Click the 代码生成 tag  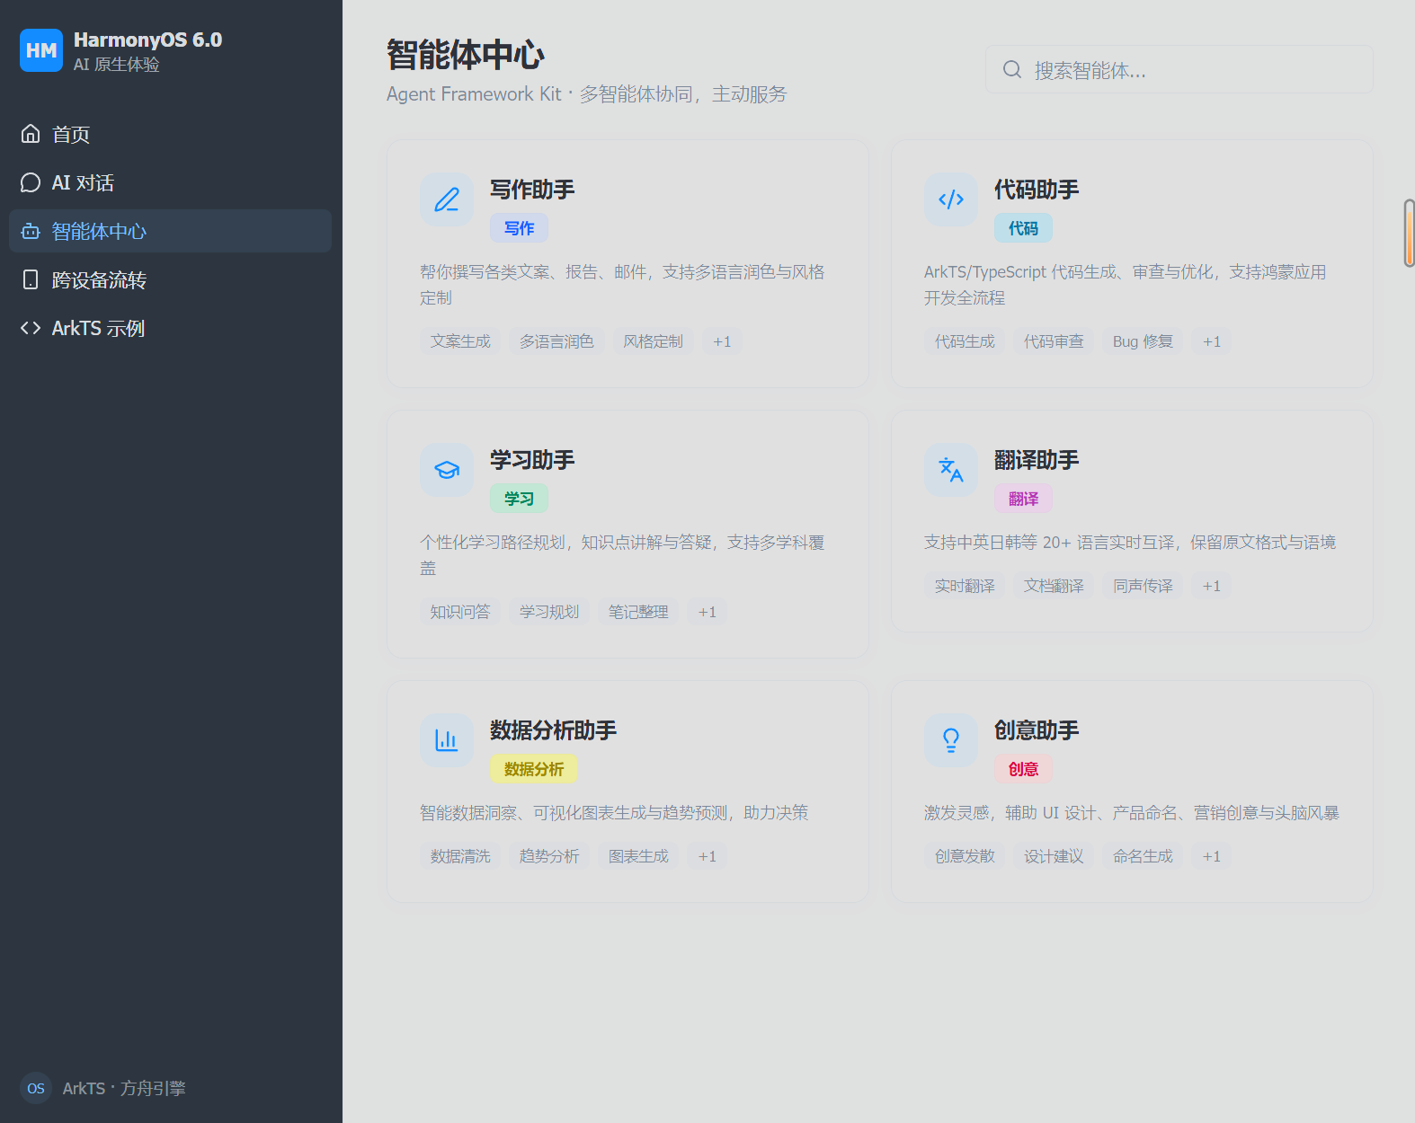(965, 341)
